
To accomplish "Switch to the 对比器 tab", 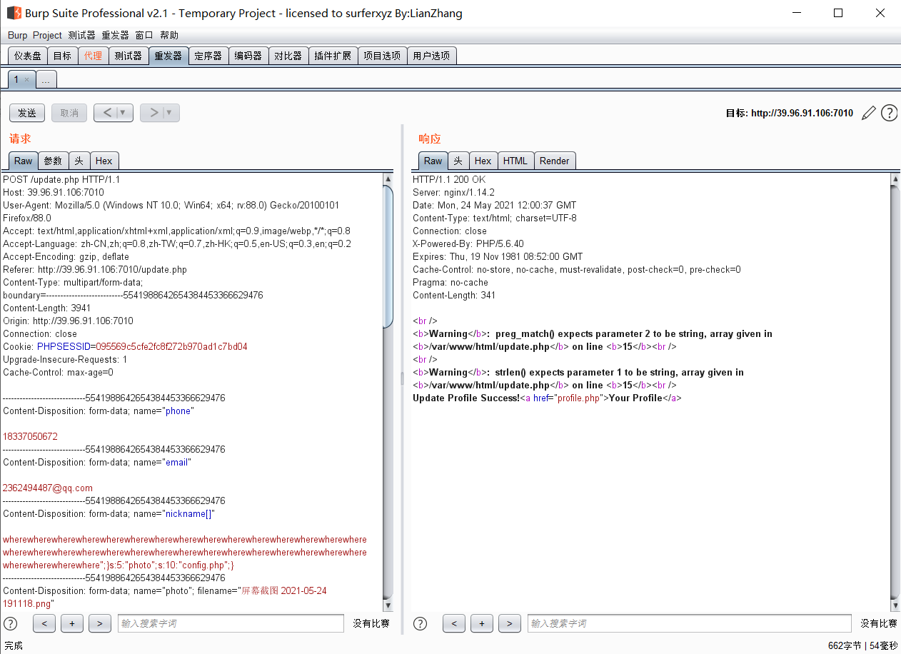I will (x=288, y=56).
